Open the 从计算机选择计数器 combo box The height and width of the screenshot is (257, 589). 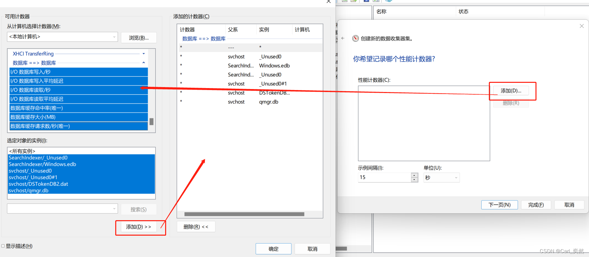pos(62,37)
